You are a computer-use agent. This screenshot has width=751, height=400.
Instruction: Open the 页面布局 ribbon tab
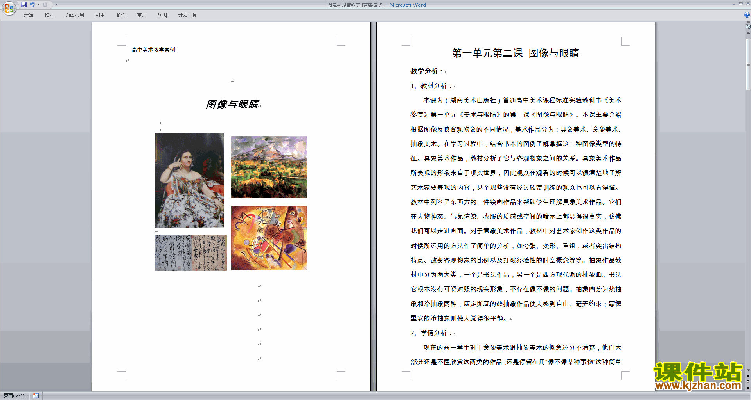pyautogui.click(x=75, y=15)
